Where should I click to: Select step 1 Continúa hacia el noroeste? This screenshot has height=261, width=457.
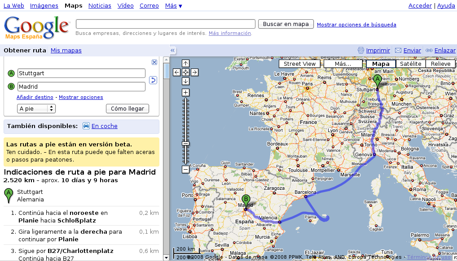click(82, 217)
